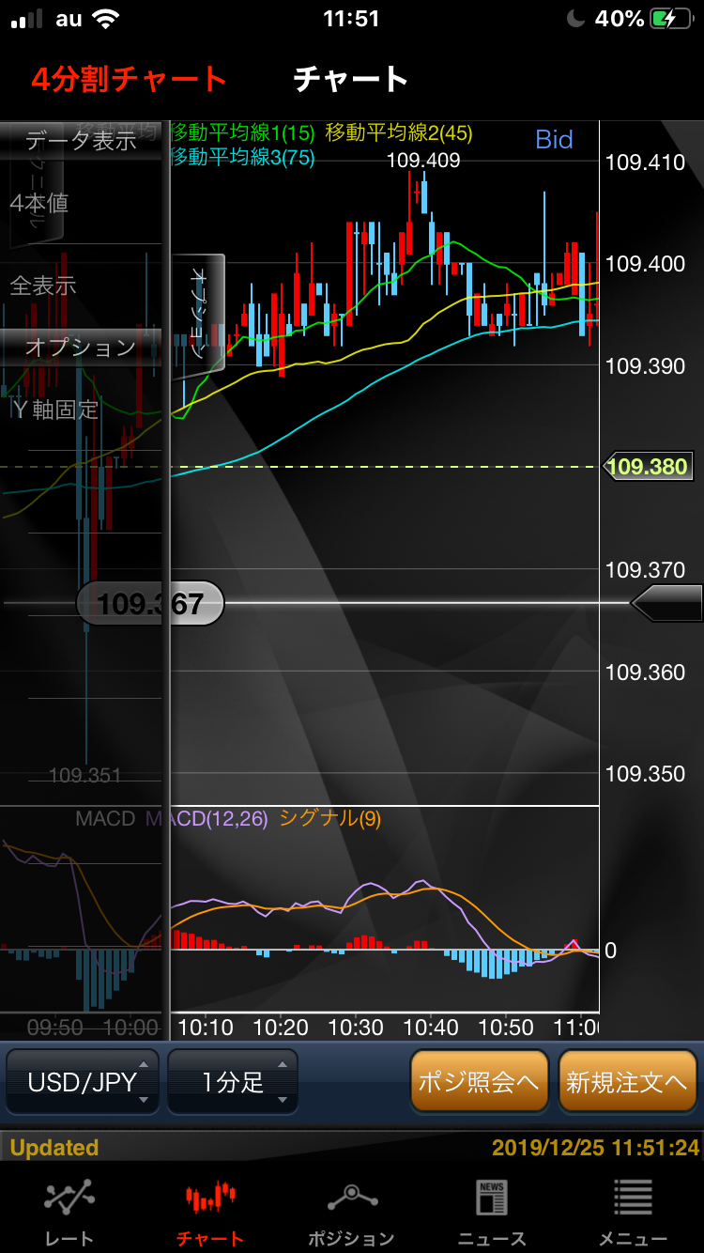Tap the 109.367 crosshair price bubble
The height and width of the screenshot is (1253, 704).
click(x=150, y=603)
